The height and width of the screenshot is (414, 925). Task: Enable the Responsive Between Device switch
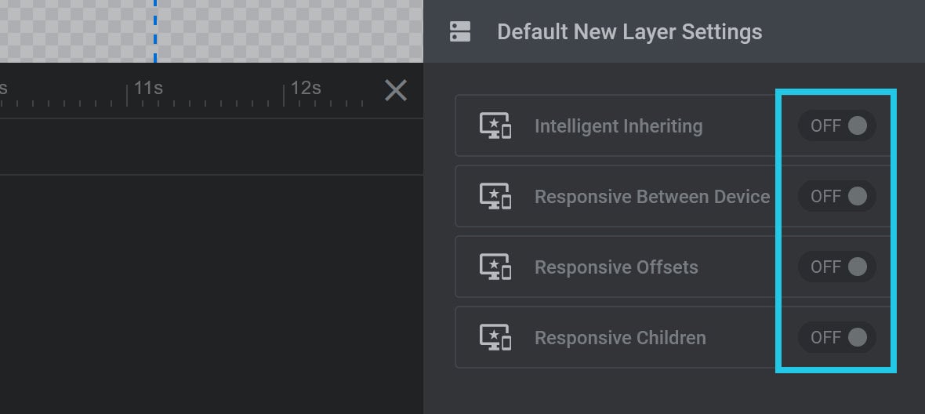836,196
